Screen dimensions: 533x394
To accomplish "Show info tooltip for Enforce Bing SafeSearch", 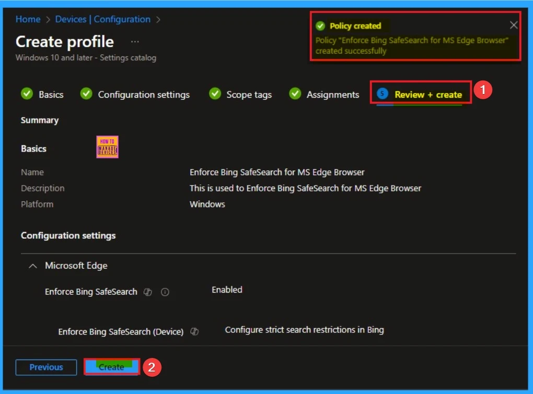I will 165,292.
